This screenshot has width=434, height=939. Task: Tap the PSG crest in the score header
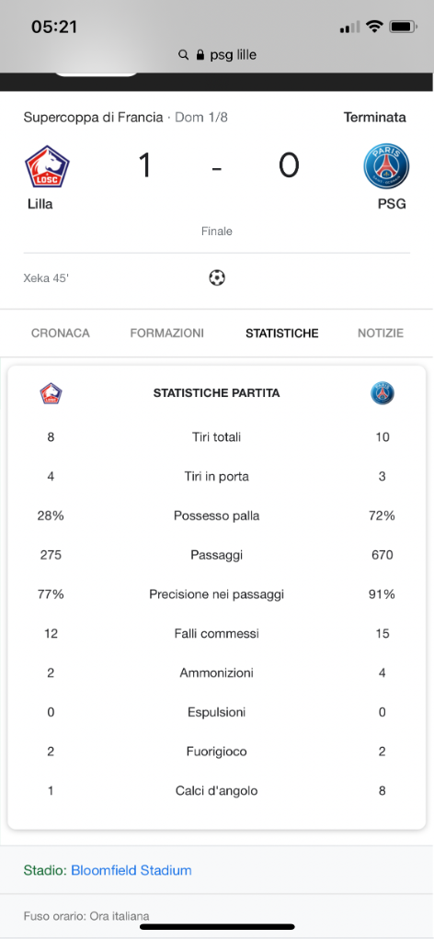tap(386, 166)
